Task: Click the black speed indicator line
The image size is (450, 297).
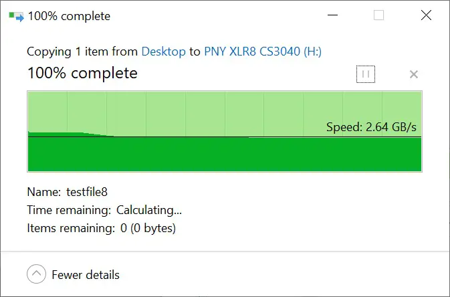Action: pos(225,136)
